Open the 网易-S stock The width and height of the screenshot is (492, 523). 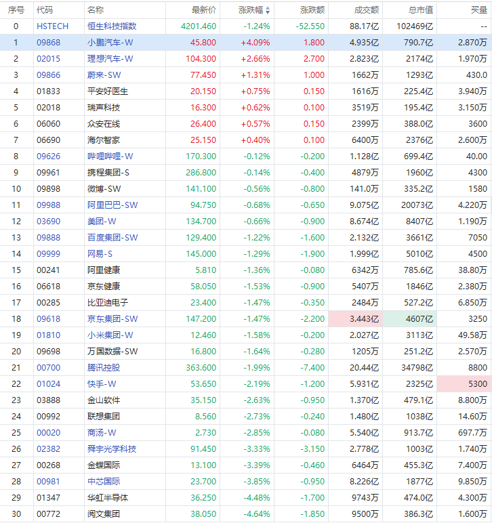(100, 254)
